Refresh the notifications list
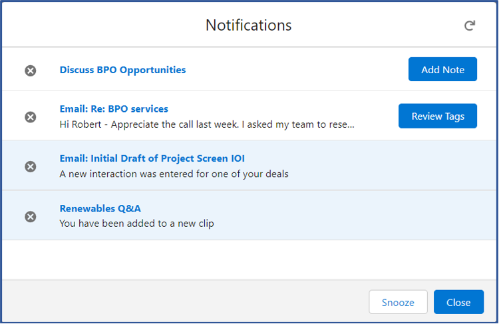Image resolution: width=499 pixels, height=324 pixels. 470,25
